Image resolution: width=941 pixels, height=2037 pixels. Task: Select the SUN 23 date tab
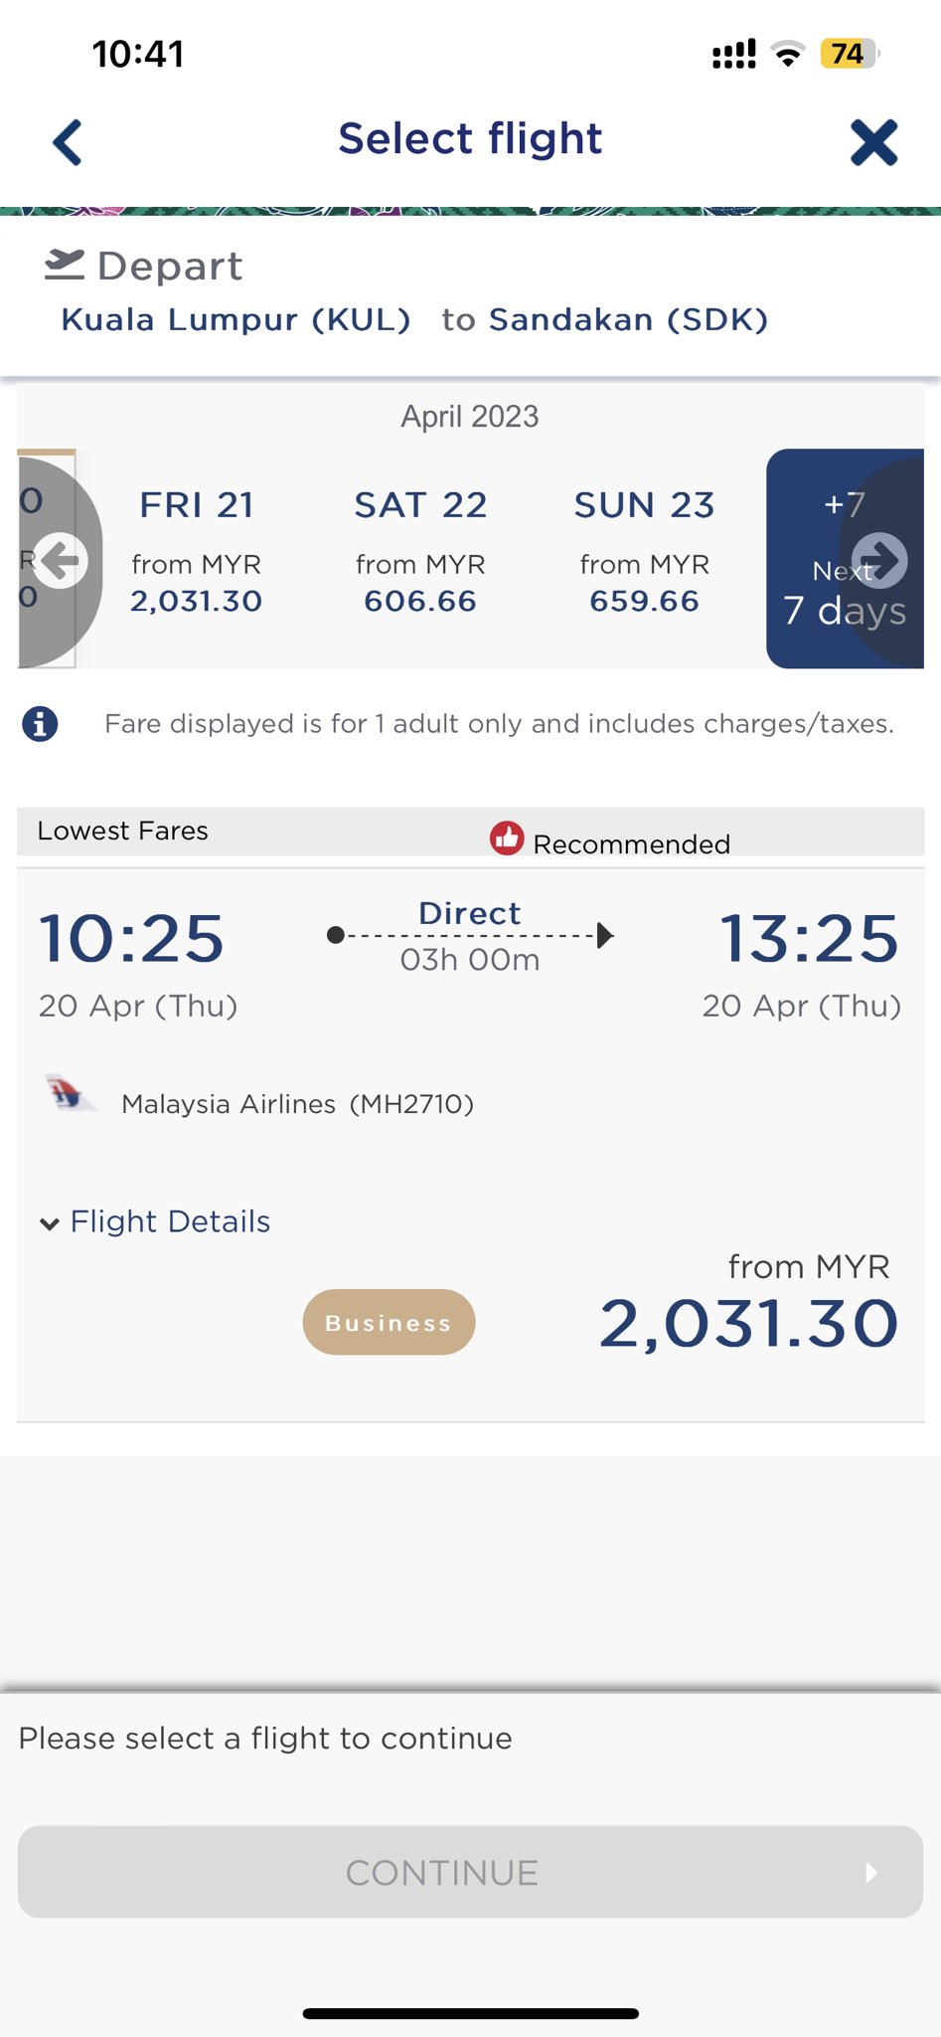(644, 553)
